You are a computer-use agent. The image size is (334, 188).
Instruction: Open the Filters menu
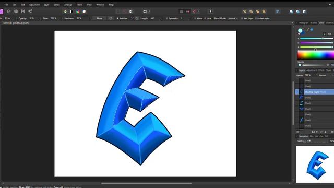tap(79, 5)
